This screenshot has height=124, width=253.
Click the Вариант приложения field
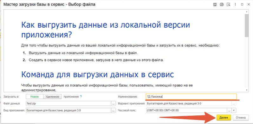(189, 103)
